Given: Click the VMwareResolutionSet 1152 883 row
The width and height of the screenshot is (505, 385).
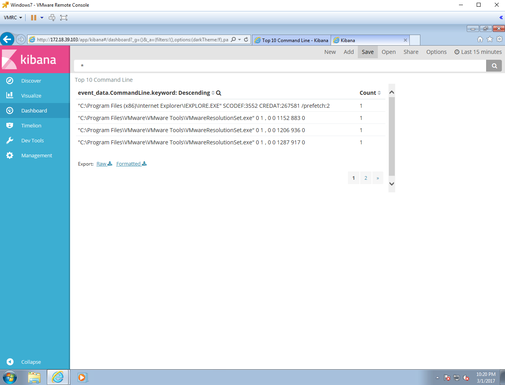Looking at the screenshot, I should 231,118.
